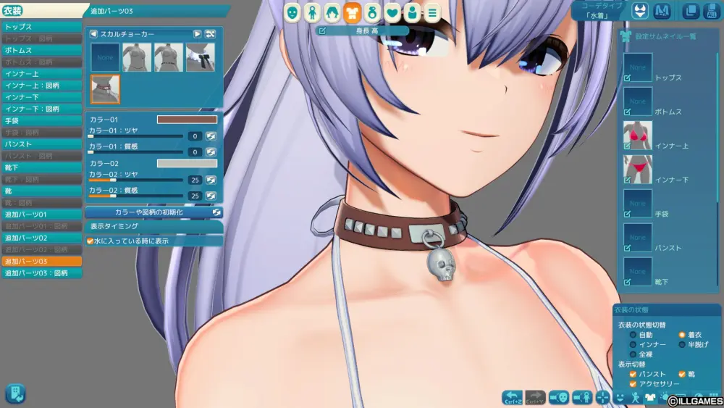Reset カラー01：ツヤ value icon
724x408 pixels.
pos(211,136)
